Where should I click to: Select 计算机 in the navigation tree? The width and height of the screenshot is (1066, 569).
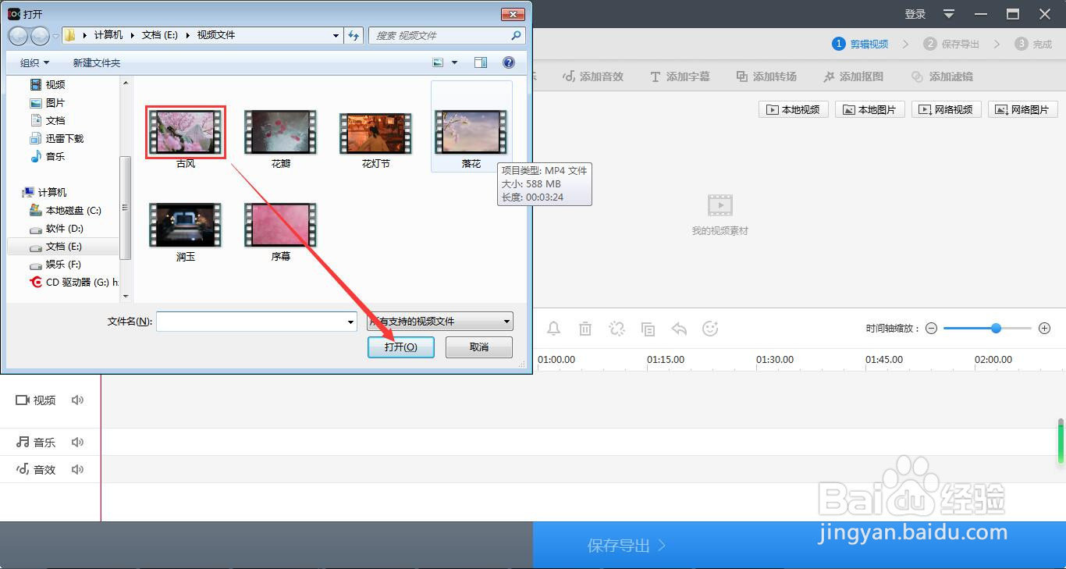pos(45,192)
